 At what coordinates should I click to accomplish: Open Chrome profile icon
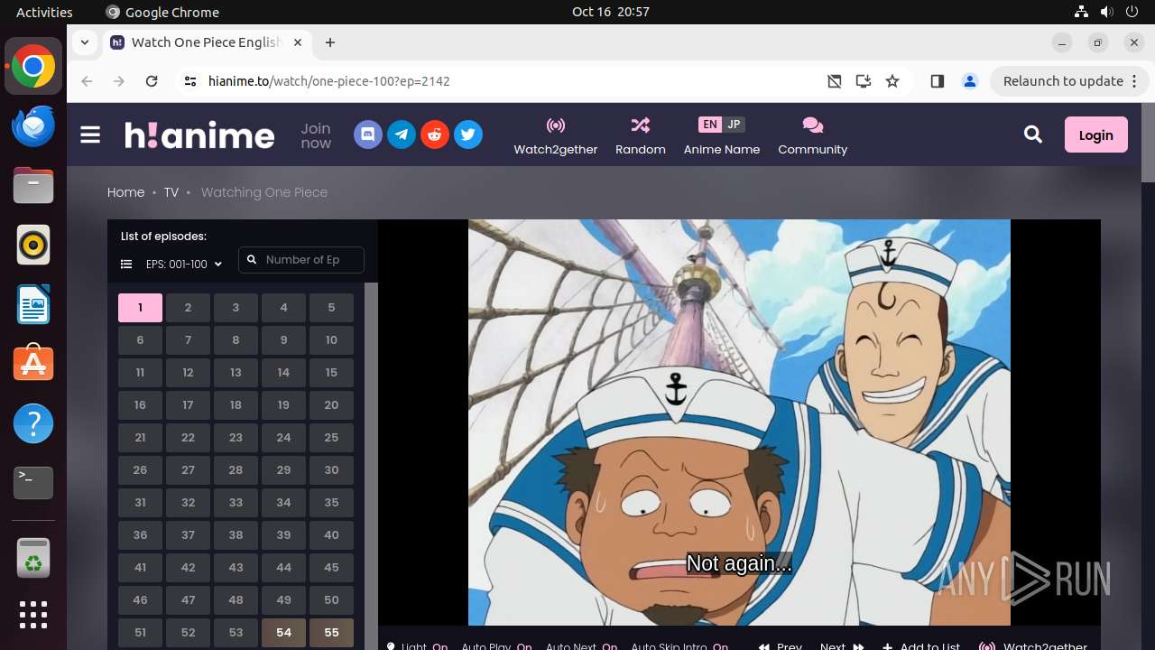click(970, 81)
